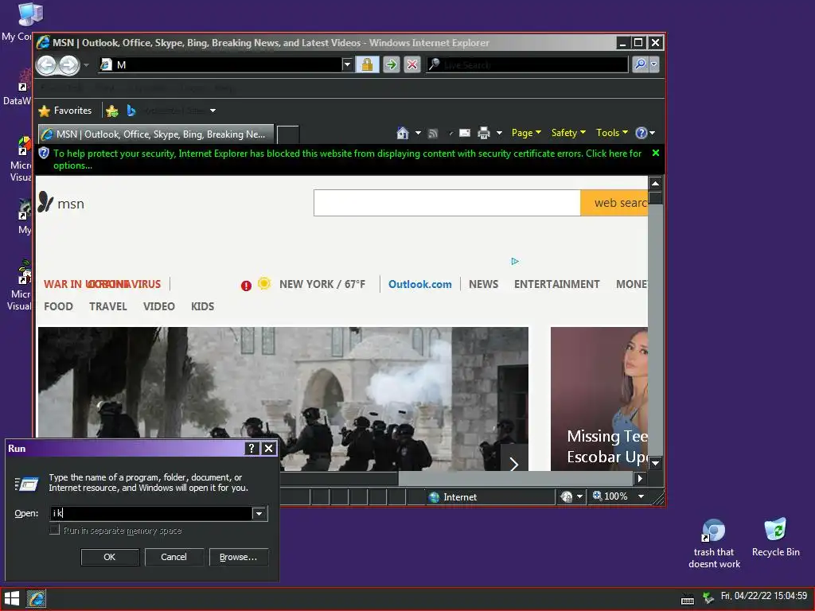
Task: Select the MSN browser tab
Action: click(156, 134)
